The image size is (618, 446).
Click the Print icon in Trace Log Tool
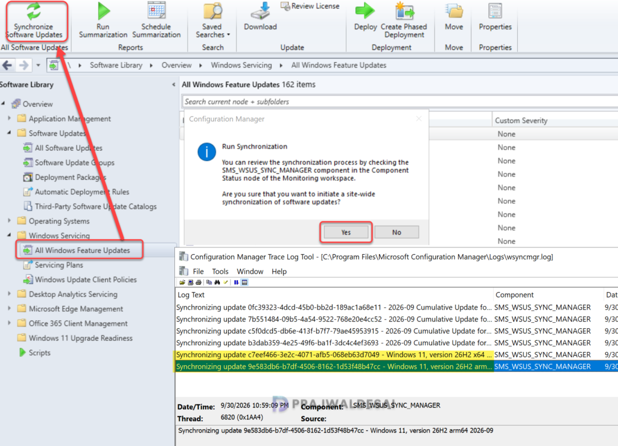pyautogui.click(x=199, y=282)
